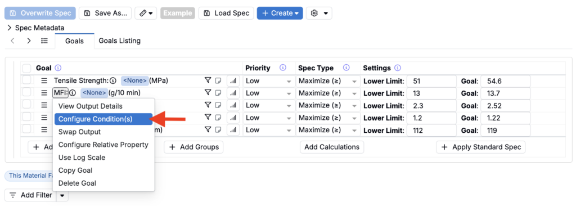
Task: Open Priority dropdown for Tensile Strength
Action: pyautogui.click(x=269, y=81)
